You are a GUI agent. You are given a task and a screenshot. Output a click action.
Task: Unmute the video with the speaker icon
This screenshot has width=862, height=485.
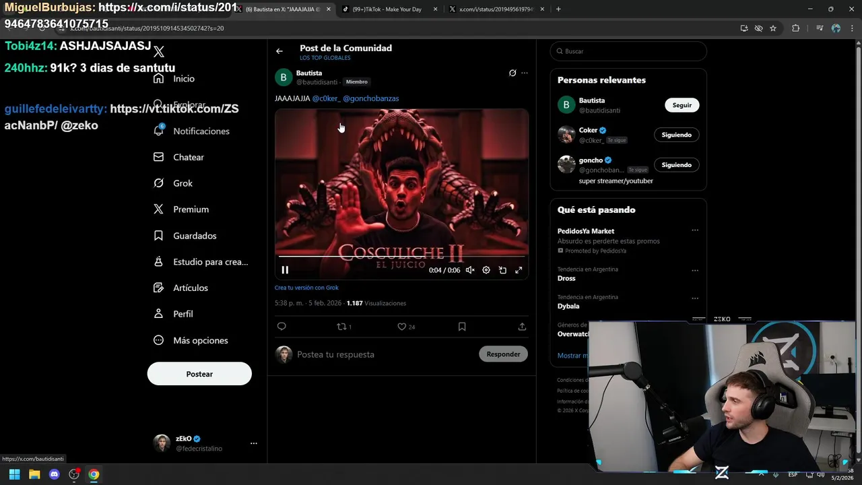pos(470,270)
